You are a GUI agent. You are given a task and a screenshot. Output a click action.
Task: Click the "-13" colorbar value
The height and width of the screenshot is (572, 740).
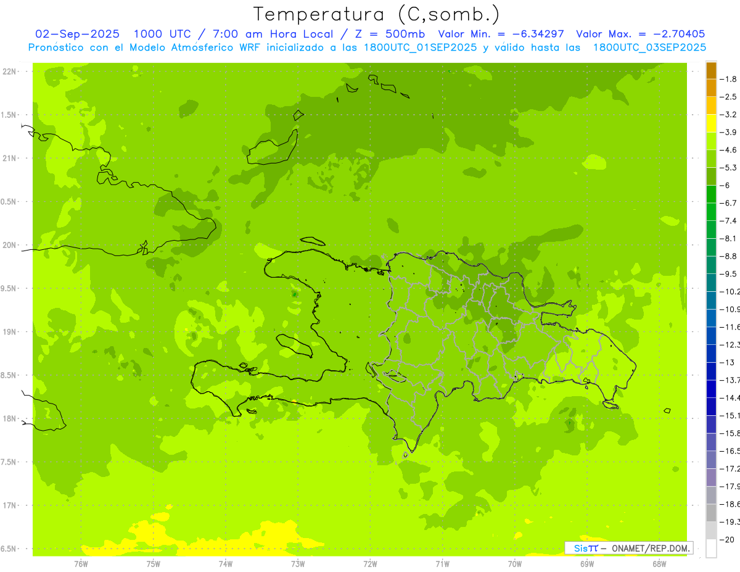pos(728,362)
